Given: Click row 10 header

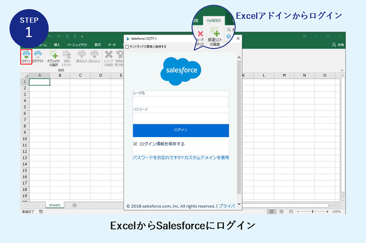Looking at the screenshot, I should click(x=25, y=139).
